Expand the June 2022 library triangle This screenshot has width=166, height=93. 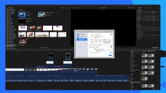pos(6,25)
